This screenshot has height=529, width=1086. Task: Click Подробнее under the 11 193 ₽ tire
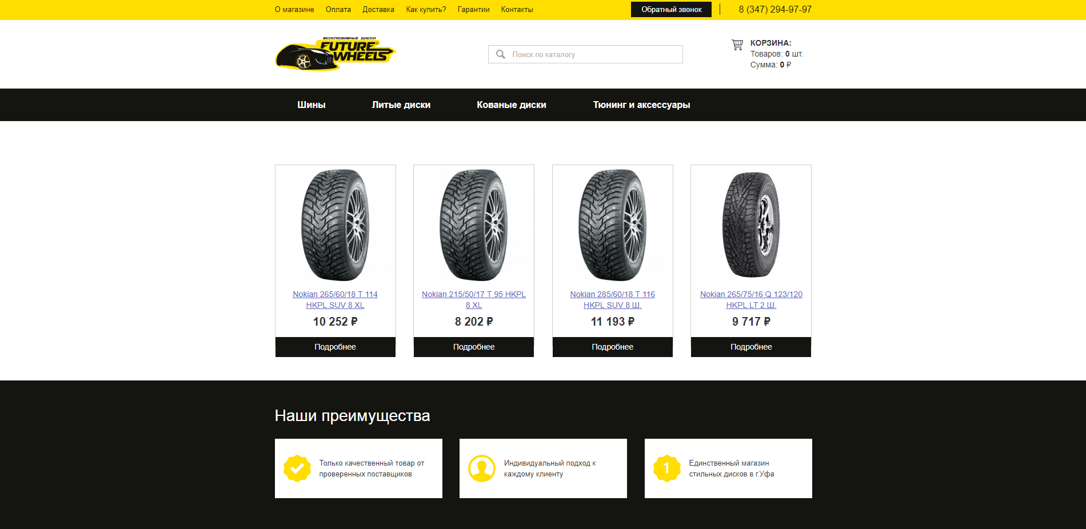click(x=613, y=347)
